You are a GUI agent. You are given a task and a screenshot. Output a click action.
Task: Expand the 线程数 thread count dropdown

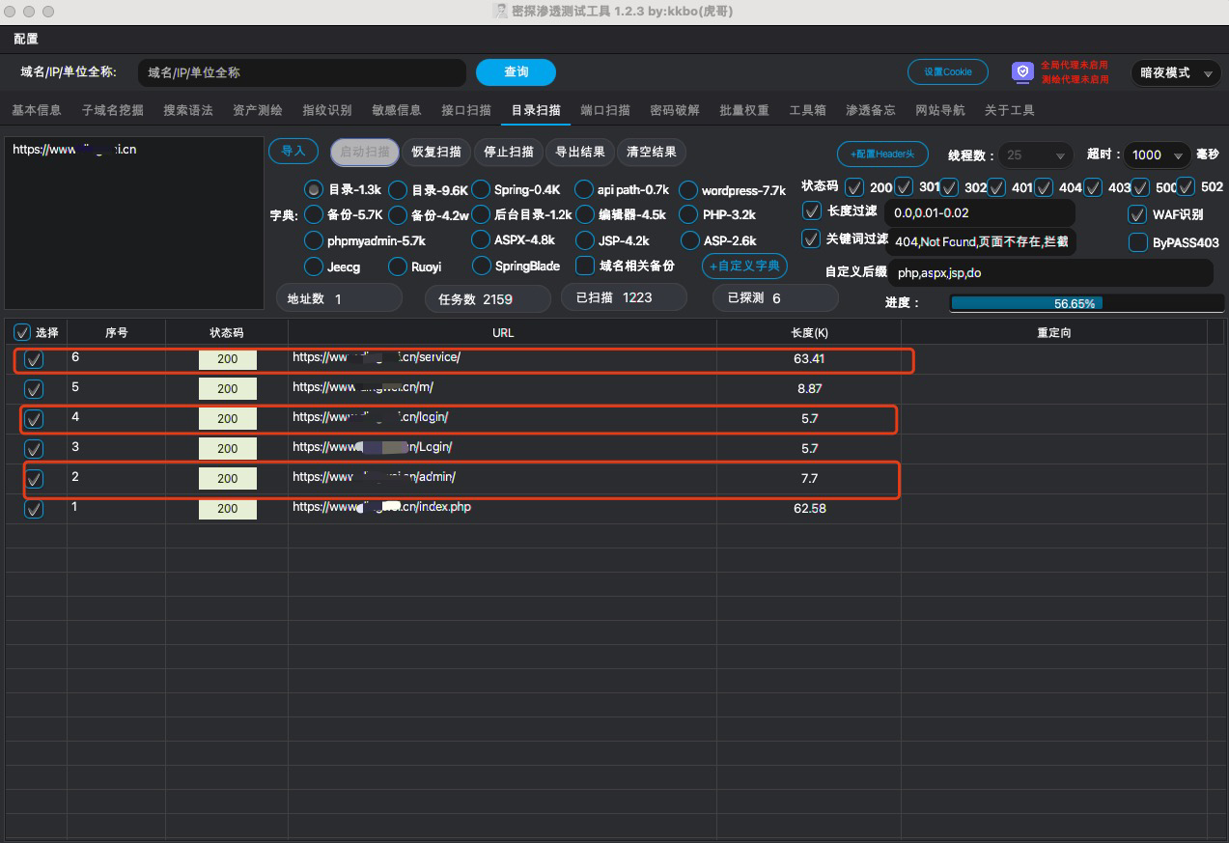pyautogui.click(x=1036, y=155)
